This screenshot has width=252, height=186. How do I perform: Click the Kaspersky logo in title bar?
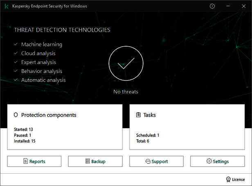[7, 7]
